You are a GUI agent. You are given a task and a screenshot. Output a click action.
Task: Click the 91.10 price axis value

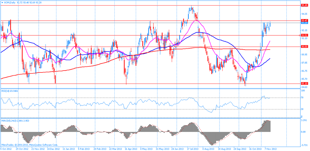304,39
